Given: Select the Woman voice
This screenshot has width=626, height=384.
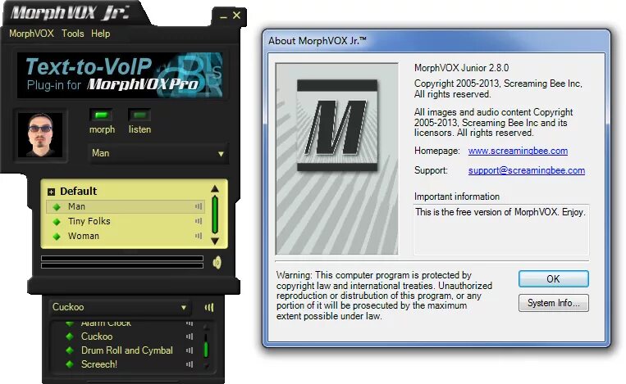Looking at the screenshot, I should tap(126, 236).
